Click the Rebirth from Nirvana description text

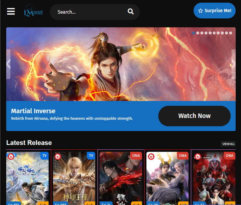click(72, 118)
